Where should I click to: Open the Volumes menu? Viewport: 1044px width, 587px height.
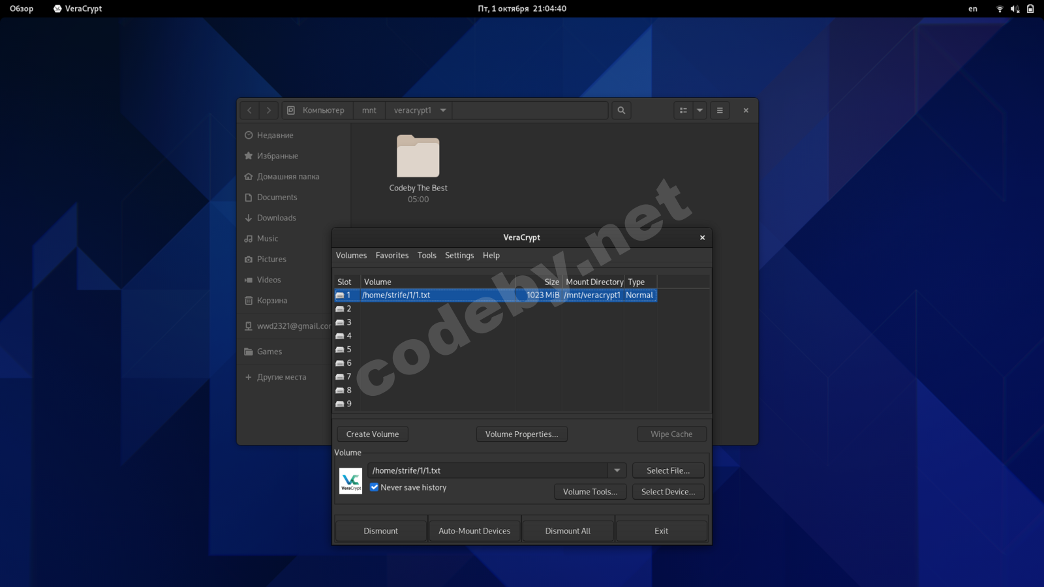351,256
